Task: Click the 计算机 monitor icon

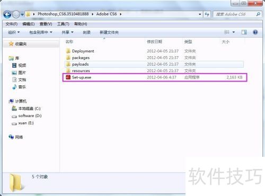Action: [11, 101]
